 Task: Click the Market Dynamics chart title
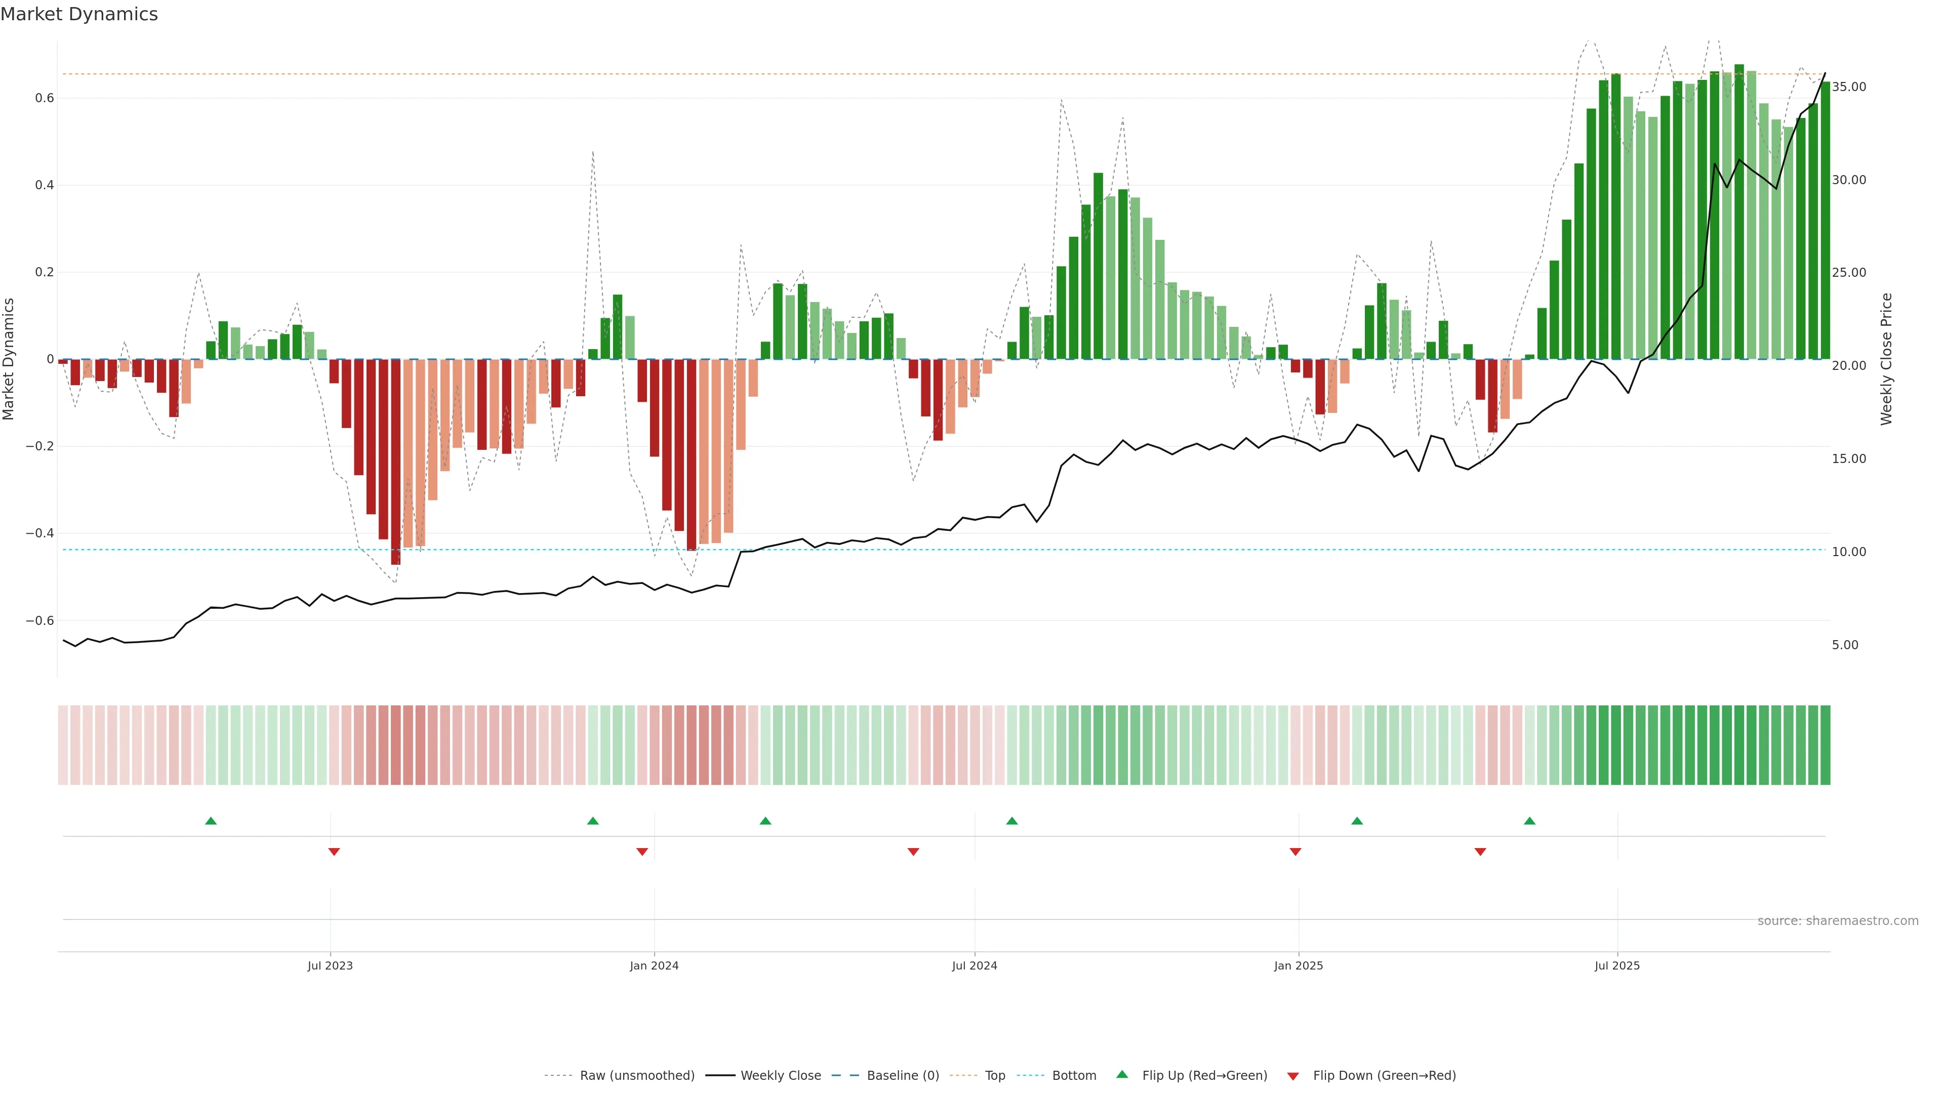pyautogui.click(x=79, y=14)
